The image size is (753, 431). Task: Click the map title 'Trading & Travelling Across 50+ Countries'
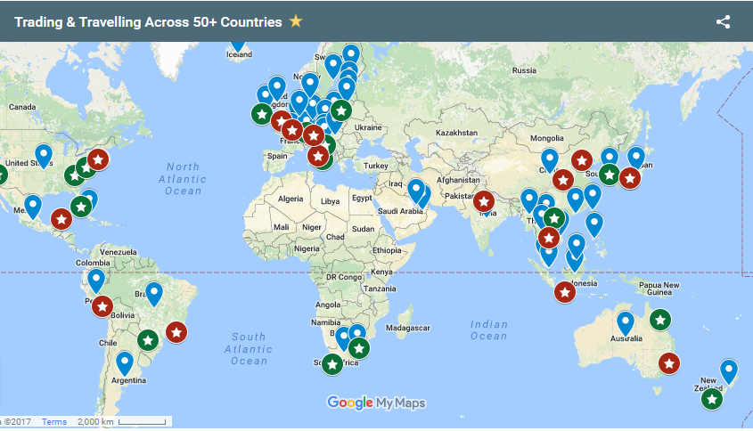(148, 21)
